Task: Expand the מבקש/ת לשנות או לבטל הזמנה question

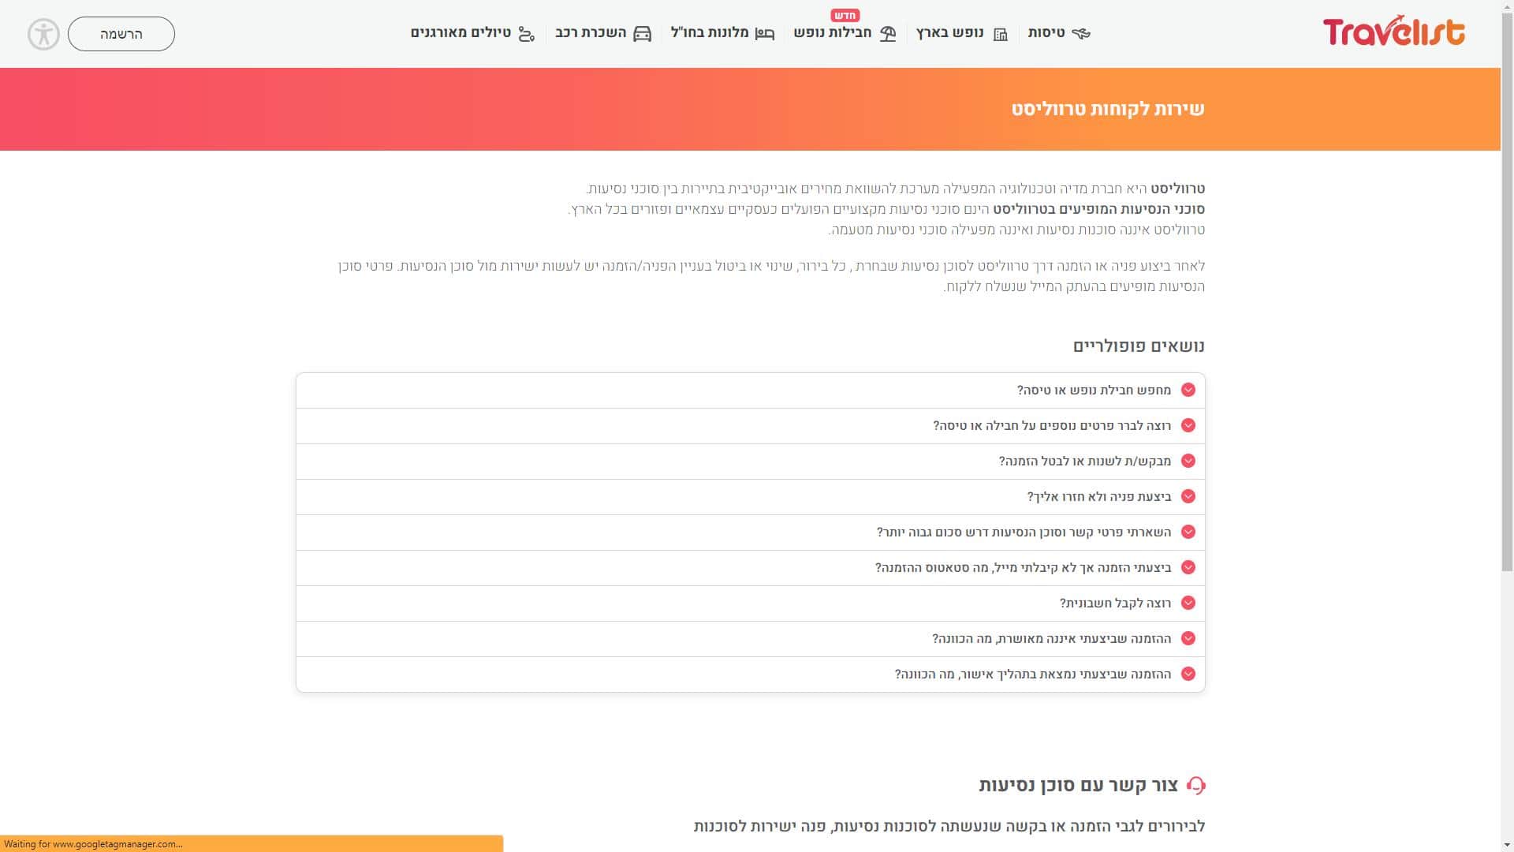Action: (x=1084, y=461)
